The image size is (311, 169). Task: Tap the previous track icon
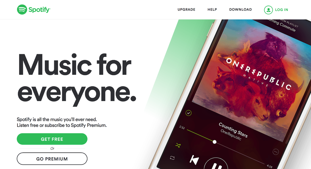[194, 160]
